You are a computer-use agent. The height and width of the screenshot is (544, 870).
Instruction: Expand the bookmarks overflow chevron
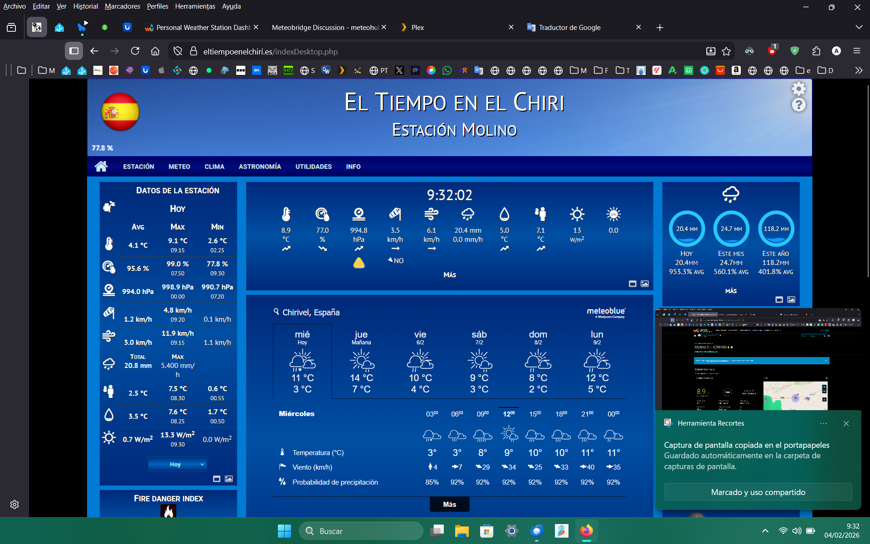[858, 70]
